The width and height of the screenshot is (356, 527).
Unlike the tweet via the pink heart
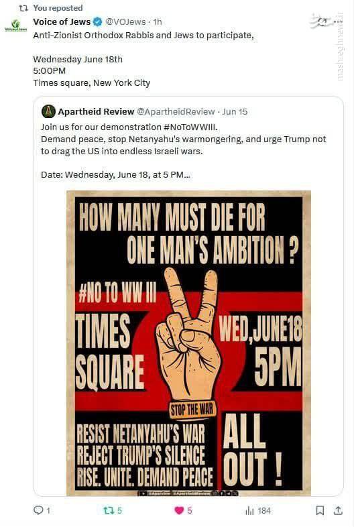[179, 511]
